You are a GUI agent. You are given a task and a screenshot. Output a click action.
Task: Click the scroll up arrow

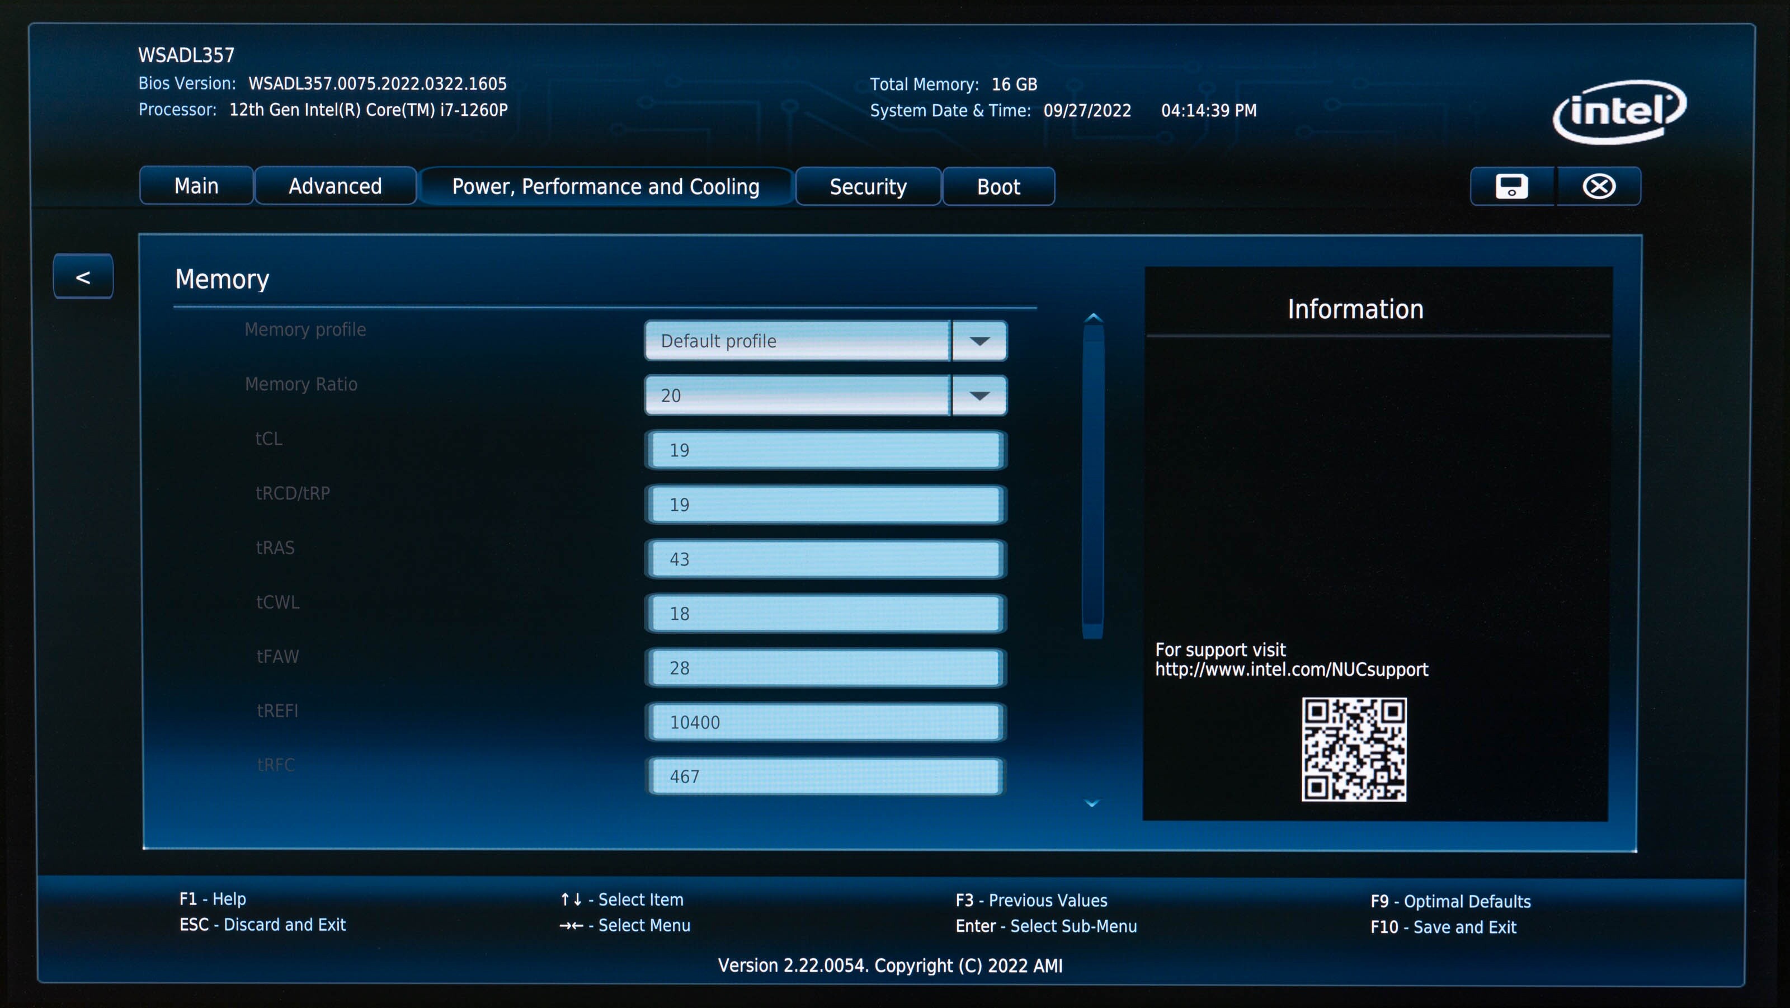point(1093,318)
